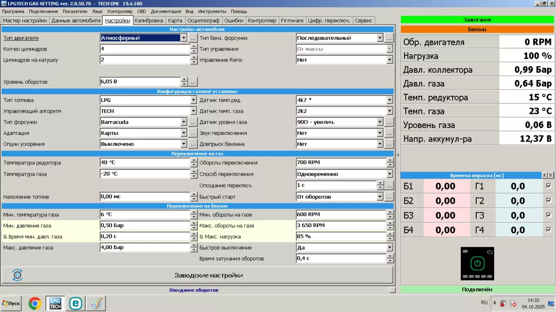Click the Температура редуктора input field
The height and width of the screenshot is (312, 556).
(144, 163)
